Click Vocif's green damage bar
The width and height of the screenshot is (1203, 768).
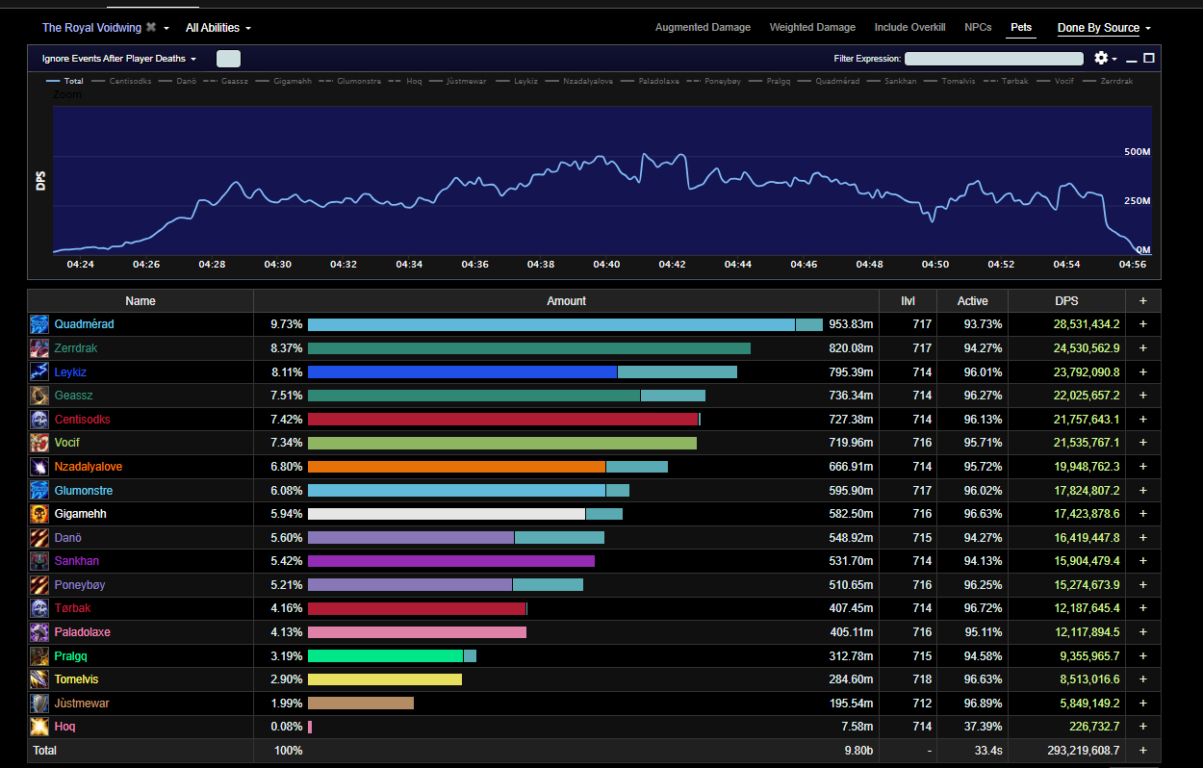tap(501, 443)
